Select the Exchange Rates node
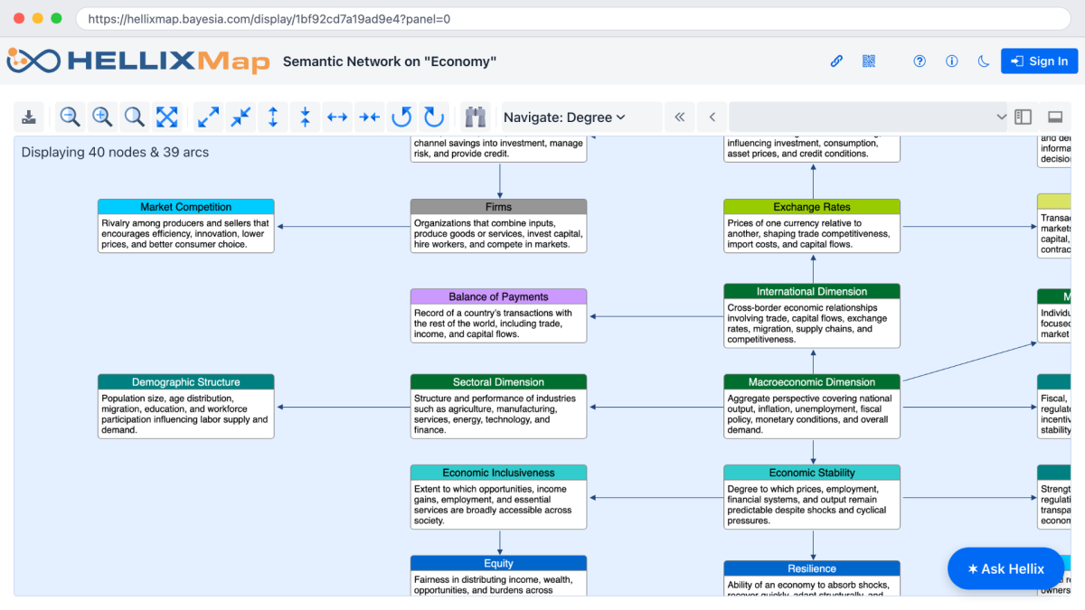The height and width of the screenshot is (610, 1085). click(x=812, y=226)
